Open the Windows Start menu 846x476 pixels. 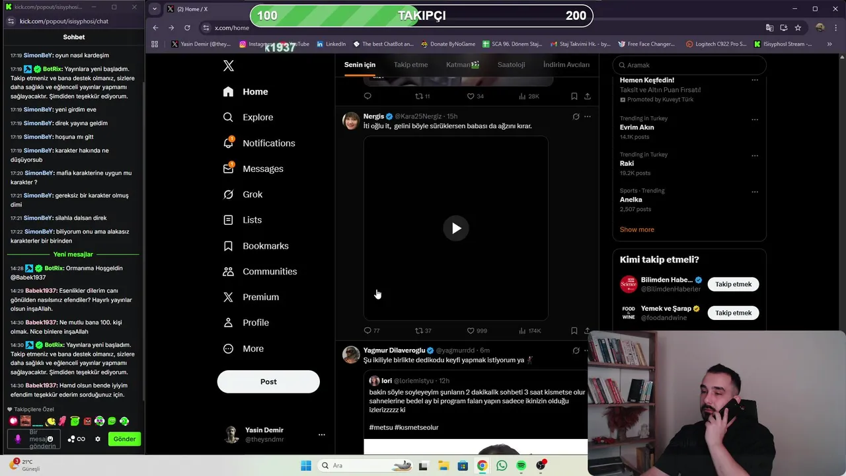(306, 465)
